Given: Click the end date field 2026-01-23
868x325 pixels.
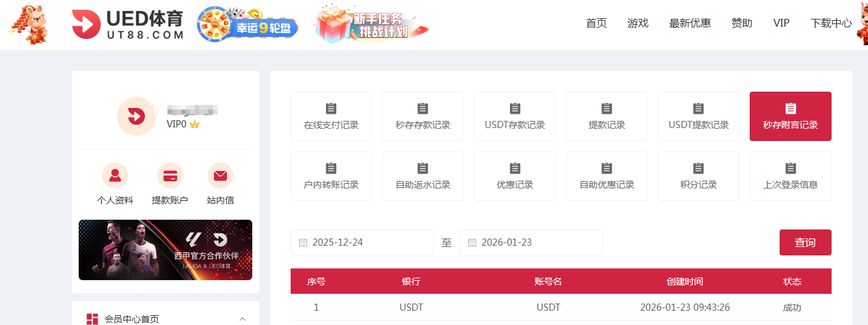Looking at the screenshot, I should click(531, 242).
